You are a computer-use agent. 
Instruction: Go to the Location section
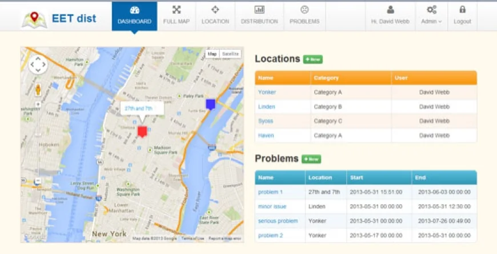tap(215, 16)
